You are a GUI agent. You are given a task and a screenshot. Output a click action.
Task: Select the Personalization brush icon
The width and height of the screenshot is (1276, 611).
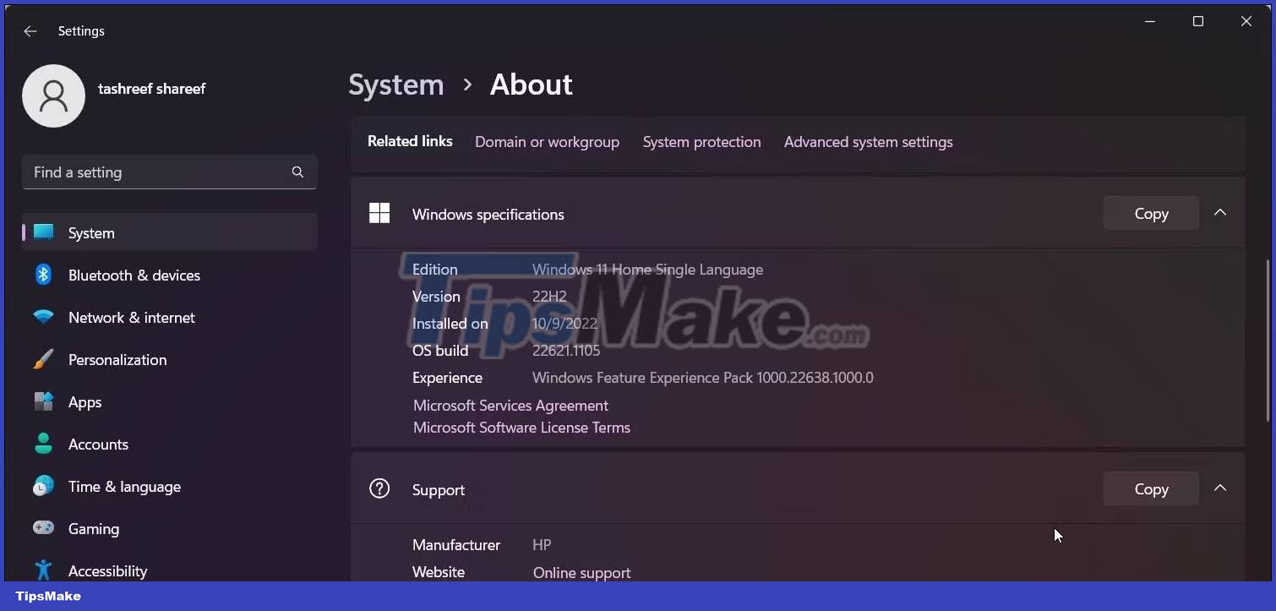[x=43, y=359]
